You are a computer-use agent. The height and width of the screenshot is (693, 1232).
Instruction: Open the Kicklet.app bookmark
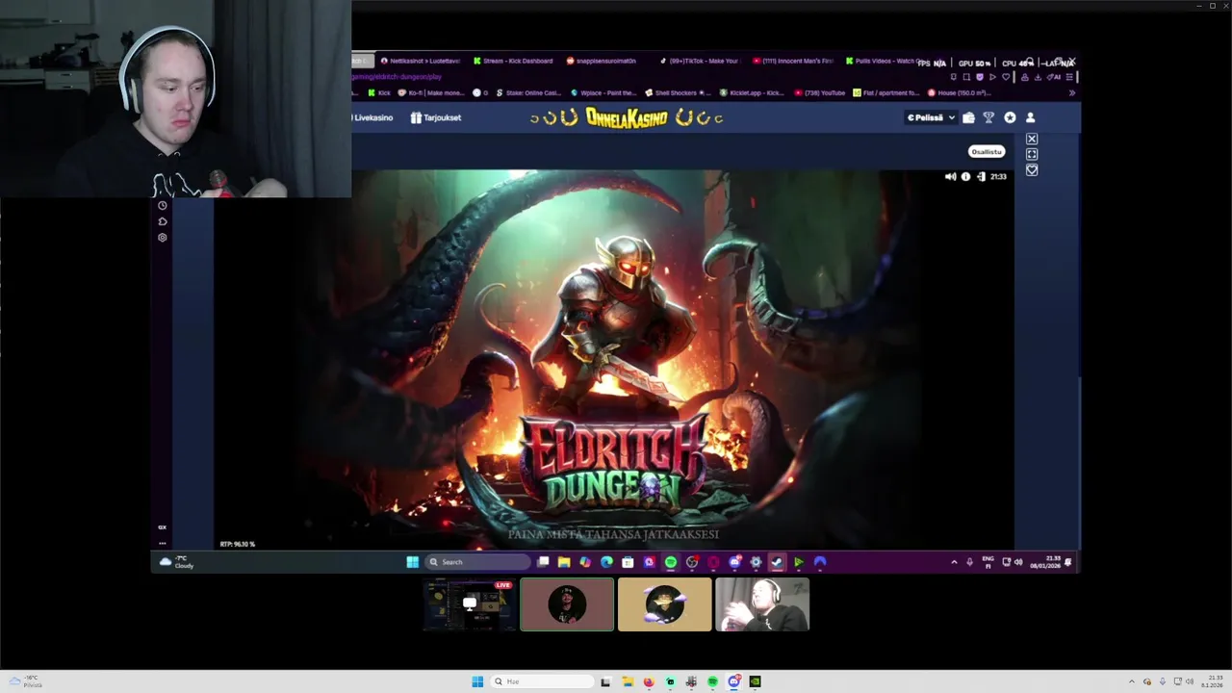click(751, 93)
